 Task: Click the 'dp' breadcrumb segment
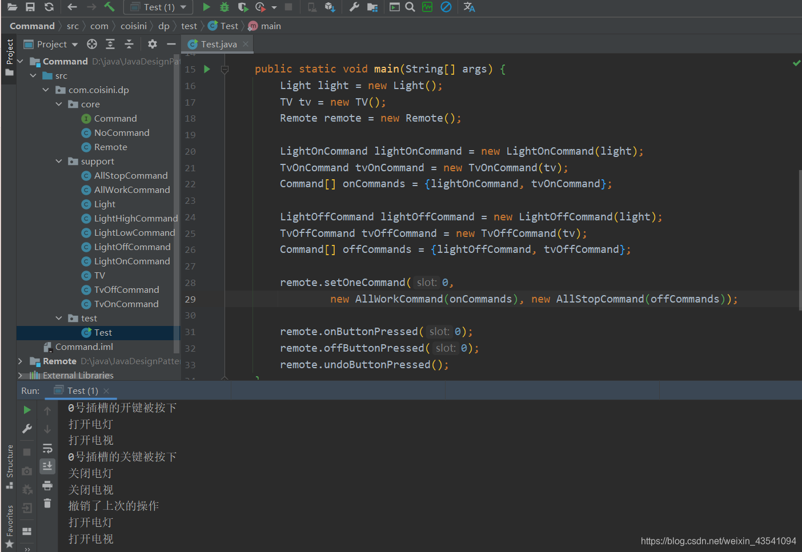tap(164, 26)
